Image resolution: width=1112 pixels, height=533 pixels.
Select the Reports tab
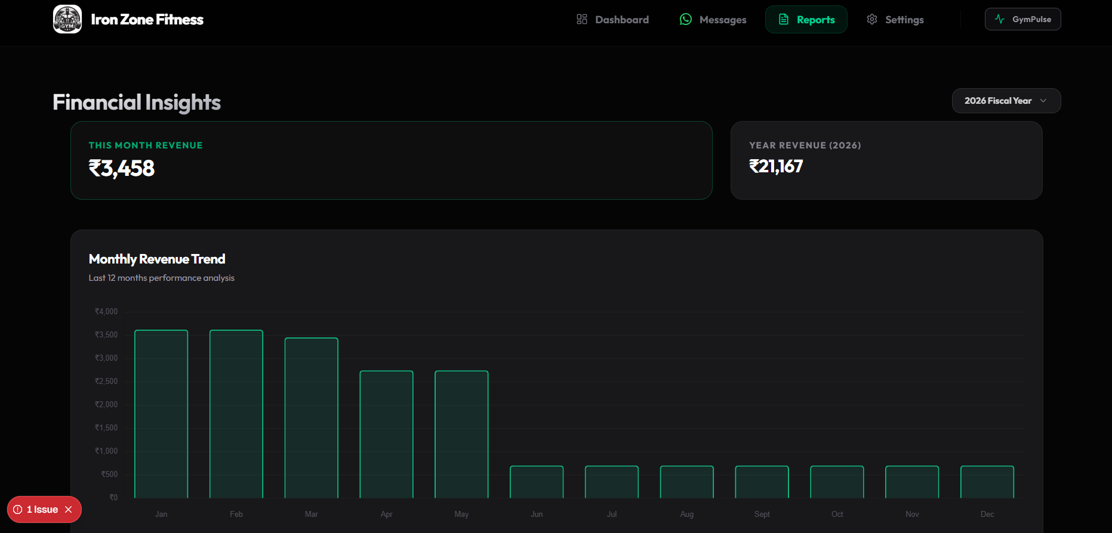[806, 20]
